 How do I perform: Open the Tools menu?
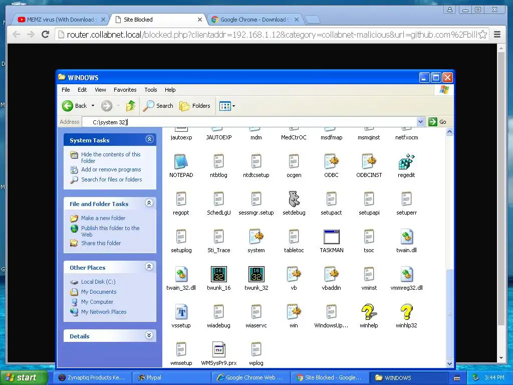click(150, 90)
